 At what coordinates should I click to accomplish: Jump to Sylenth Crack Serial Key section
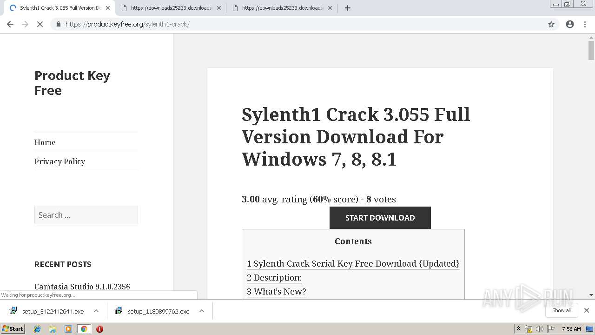click(353, 264)
